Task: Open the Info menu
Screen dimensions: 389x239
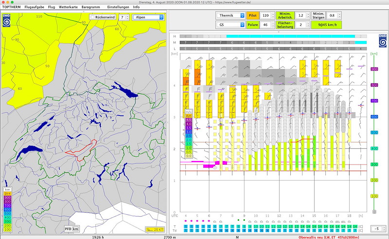Action: point(136,7)
